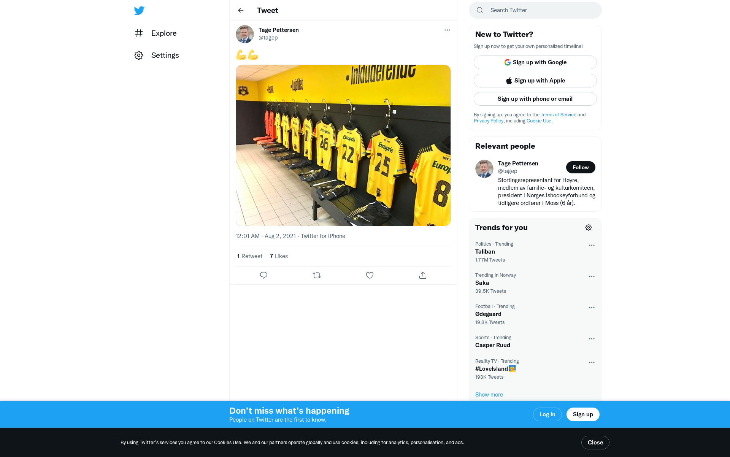Open more options for Taliban trend
Image resolution: width=730 pixels, height=457 pixels.
click(x=592, y=245)
